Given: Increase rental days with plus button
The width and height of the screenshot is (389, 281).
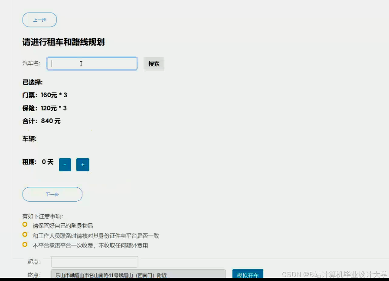Looking at the screenshot, I should 83,165.
